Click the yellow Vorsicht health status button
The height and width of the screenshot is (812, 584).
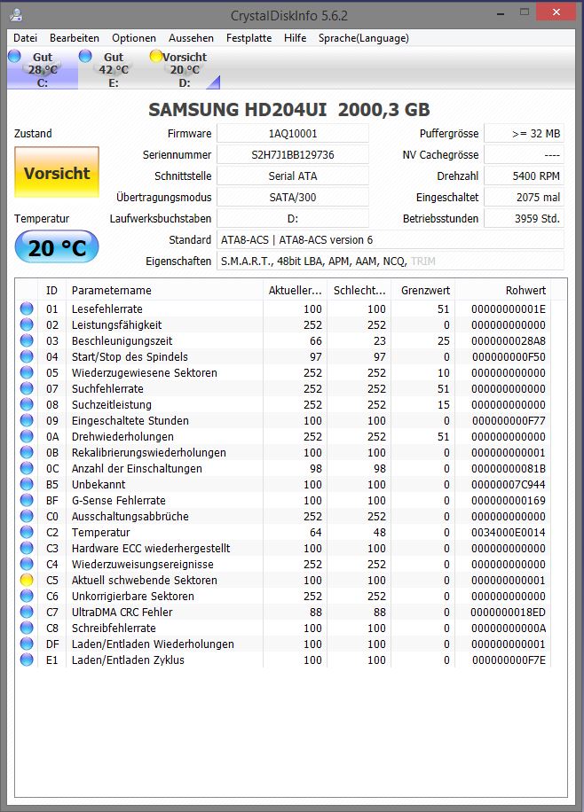click(57, 173)
